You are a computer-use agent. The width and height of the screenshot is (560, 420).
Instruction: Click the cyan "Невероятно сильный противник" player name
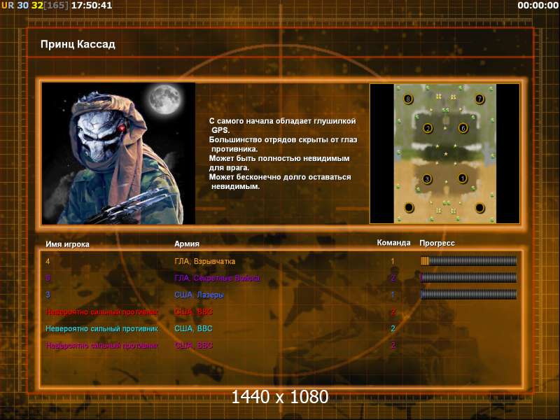tap(101, 328)
